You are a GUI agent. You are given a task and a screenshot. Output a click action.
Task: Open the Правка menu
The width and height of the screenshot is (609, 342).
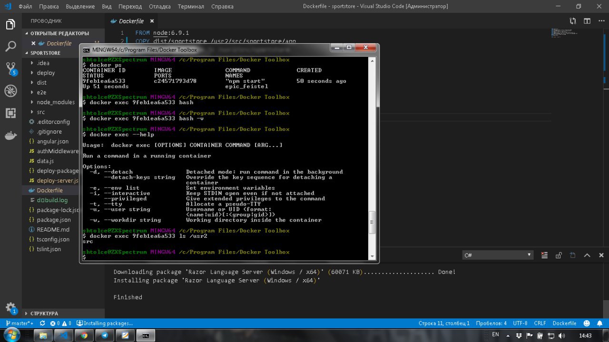point(49,7)
